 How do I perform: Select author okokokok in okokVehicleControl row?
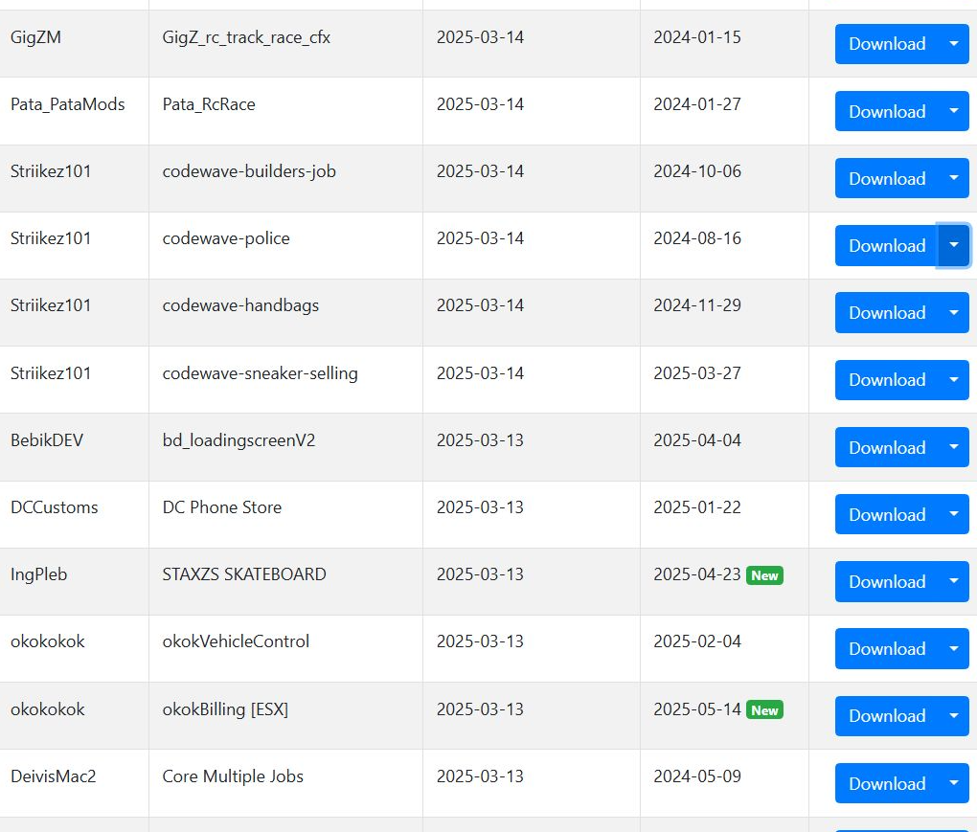click(47, 641)
